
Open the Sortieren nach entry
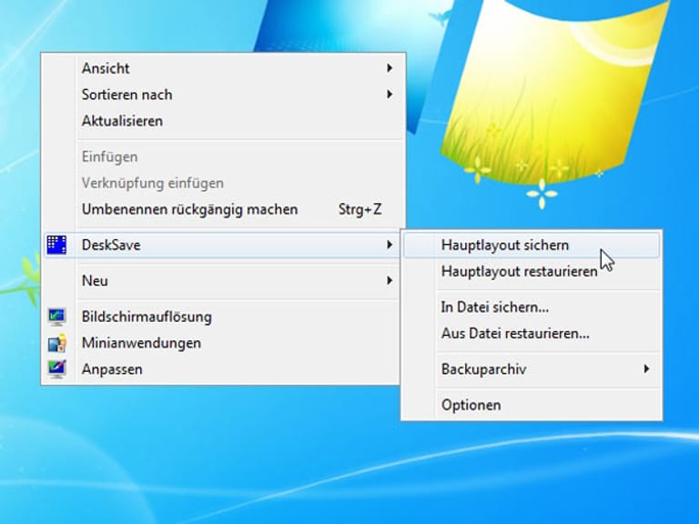click(223, 95)
